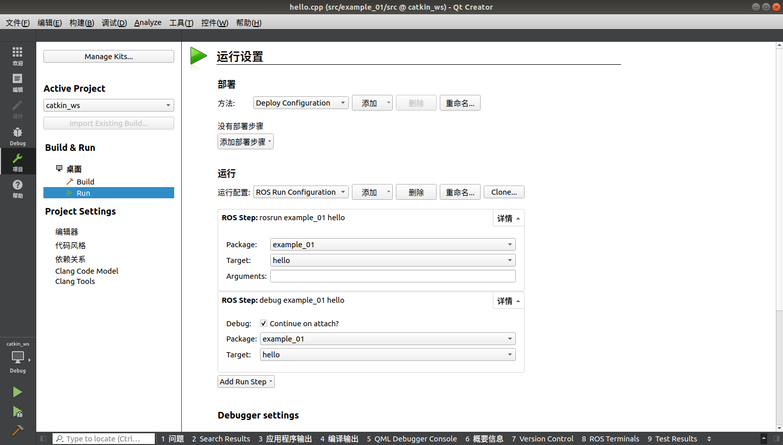The width and height of the screenshot is (783, 445).
Task: Run the project with green play button
Action: pyautogui.click(x=17, y=392)
